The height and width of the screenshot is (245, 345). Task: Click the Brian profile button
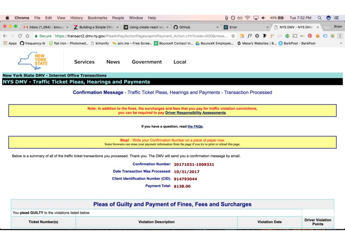pyautogui.click(x=338, y=27)
